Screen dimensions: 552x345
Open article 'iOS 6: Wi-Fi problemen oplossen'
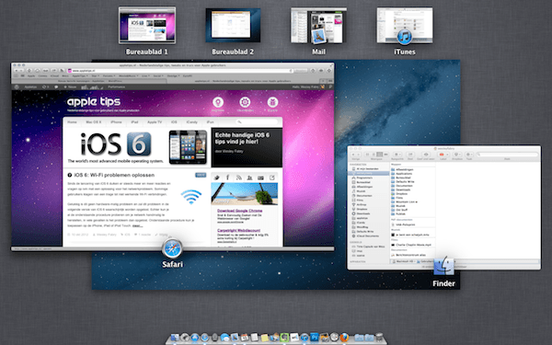coord(114,175)
